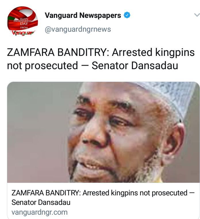The width and height of the screenshot is (200, 219).
Task: Select the ZAMFARA BANDITRY tweet text
Action: click(101, 59)
